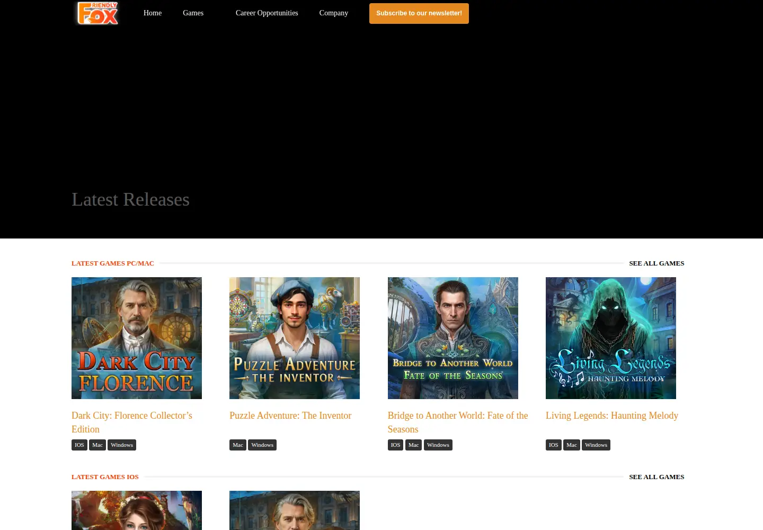Select Mac tag under Bridge to Another World
Image resolution: width=763 pixels, height=530 pixels.
pyautogui.click(x=414, y=445)
